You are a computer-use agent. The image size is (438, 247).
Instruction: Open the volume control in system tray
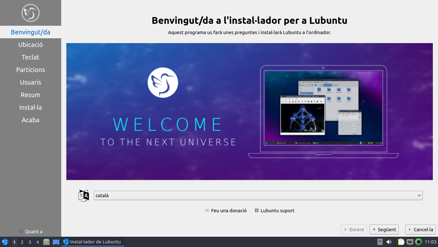click(x=389, y=242)
